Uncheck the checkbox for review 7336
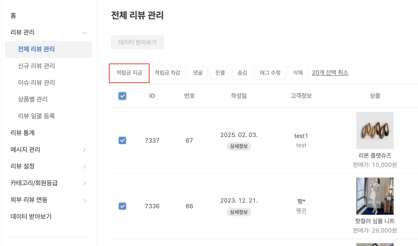 (122, 206)
